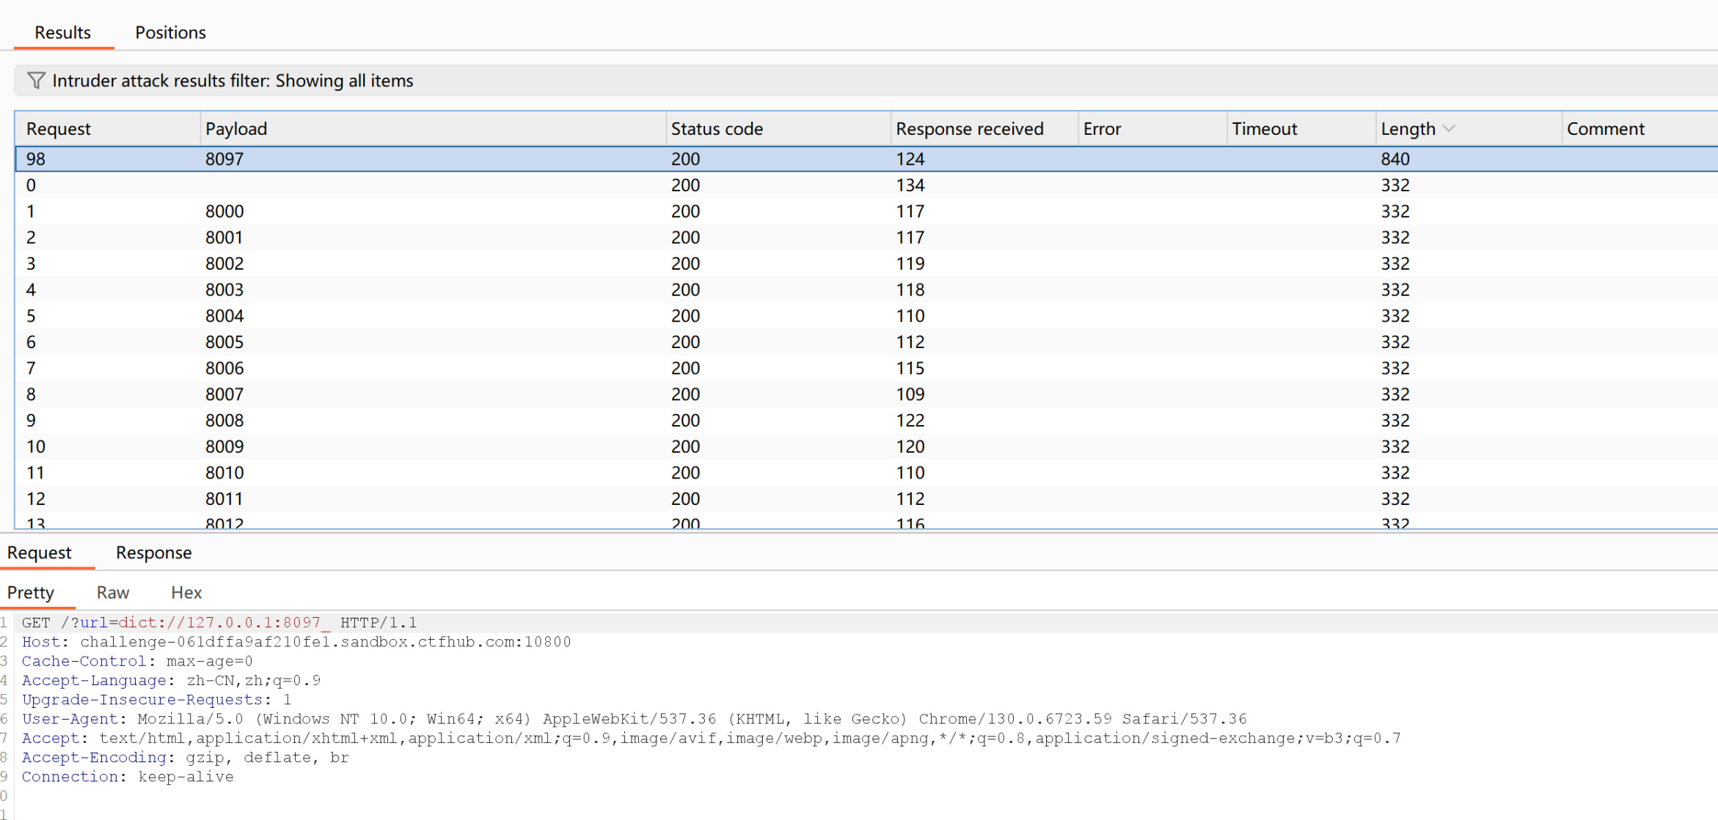Sort by the Error column header
This screenshot has width=1718, height=820.
pyautogui.click(x=1152, y=129)
